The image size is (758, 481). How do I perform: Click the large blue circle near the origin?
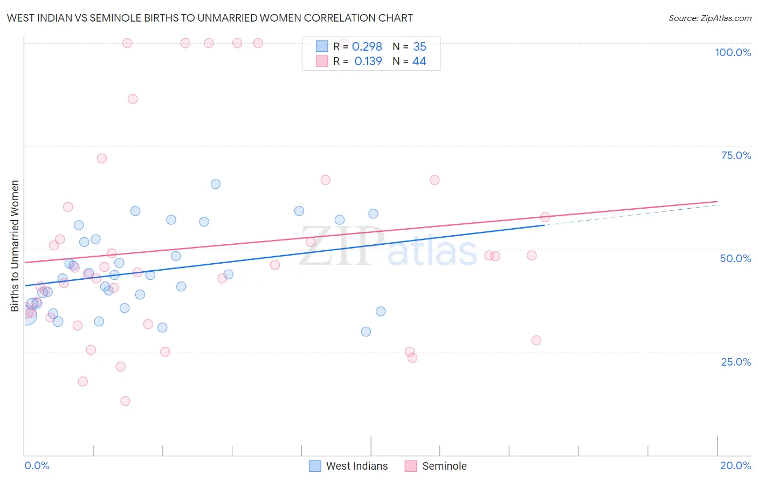[26, 314]
